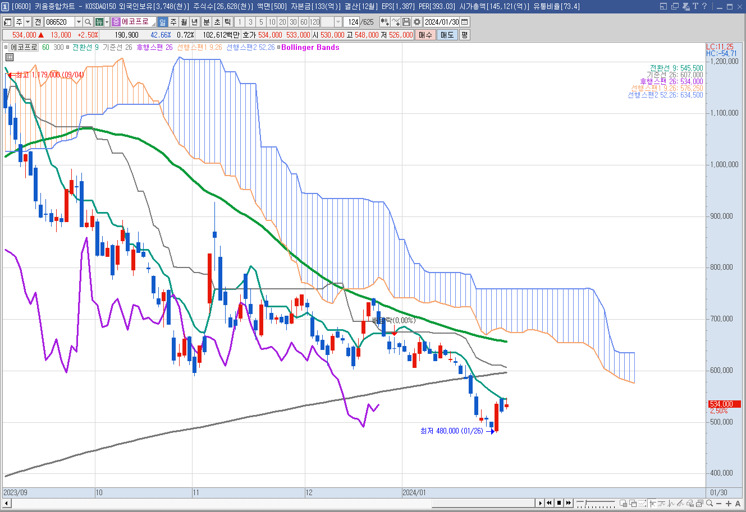
Task: Click the play button in bottom playback controls
Action: [541, 503]
